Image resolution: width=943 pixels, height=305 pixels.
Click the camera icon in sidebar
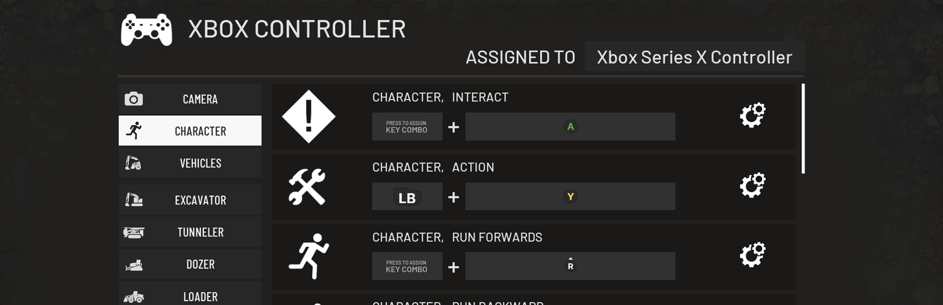[134, 99]
